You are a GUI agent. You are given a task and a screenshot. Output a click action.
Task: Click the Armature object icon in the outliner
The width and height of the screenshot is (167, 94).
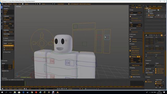point(149,15)
